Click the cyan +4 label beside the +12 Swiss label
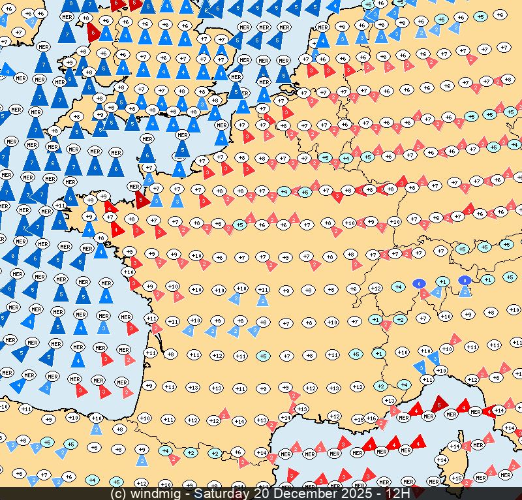Viewport: 522px width, 500px height. pyautogui.click(x=397, y=287)
